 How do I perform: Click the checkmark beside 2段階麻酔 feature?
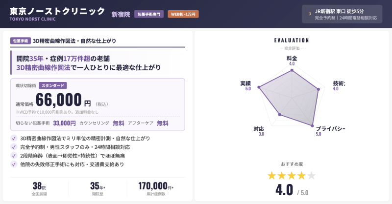(x=14, y=156)
